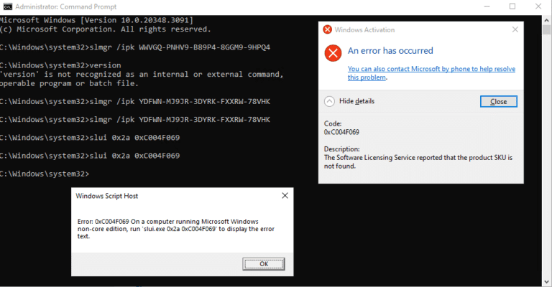Click the current C:\Windows\system32> prompt line
Screen dimensions: 552x287
pyautogui.click(x=45, y=174)
